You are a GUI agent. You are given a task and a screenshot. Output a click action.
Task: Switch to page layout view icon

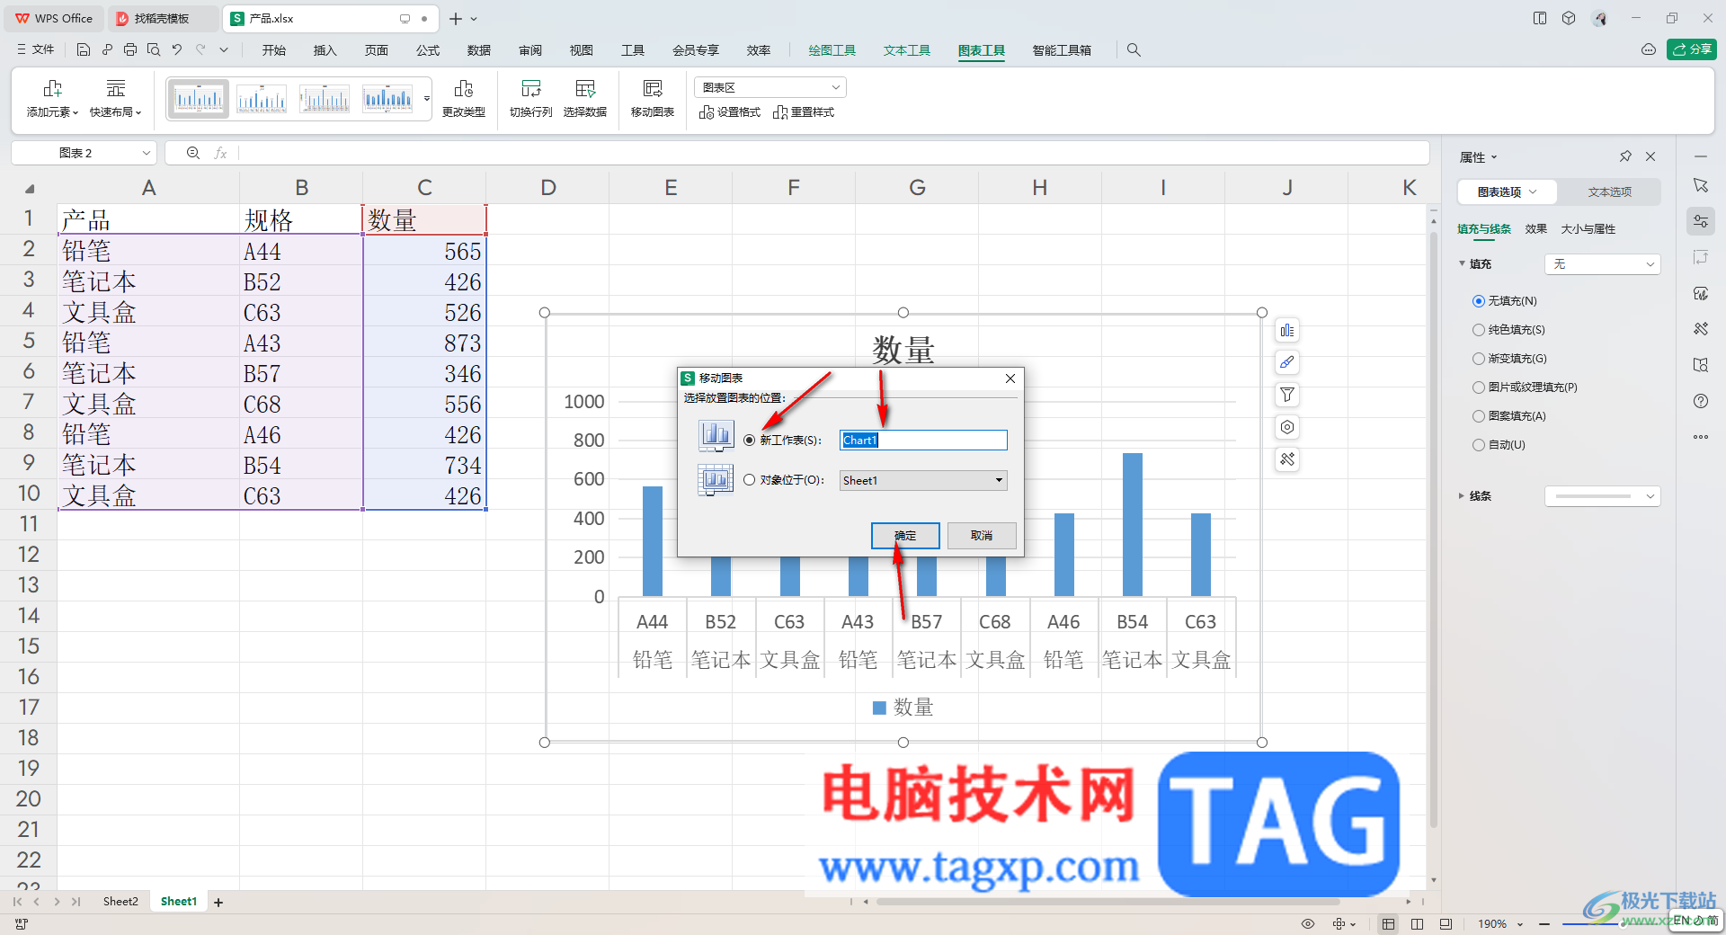(1417, 923)
